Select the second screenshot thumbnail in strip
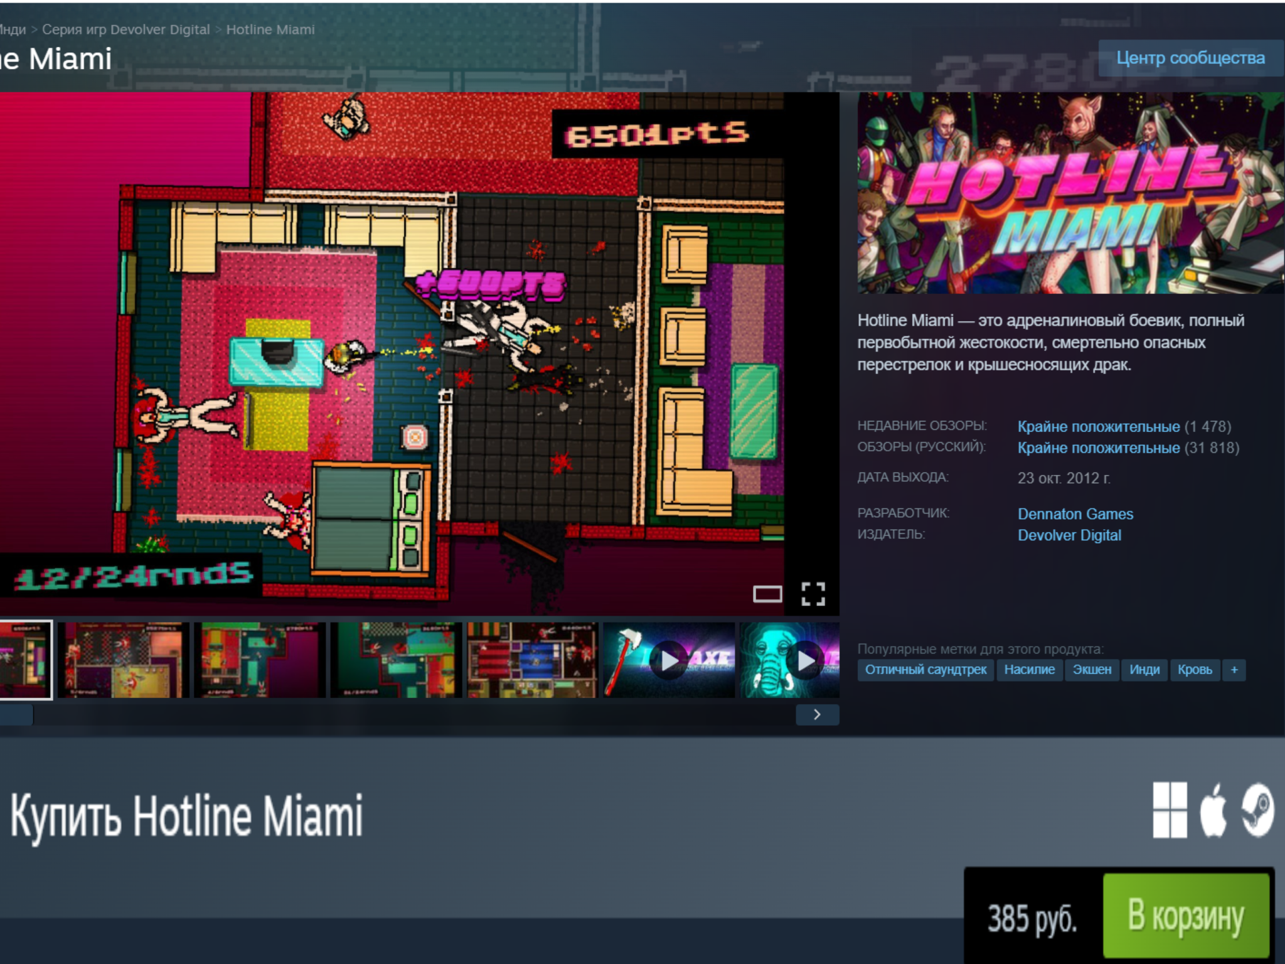The height and width of the screenshot is (964, 1285). tap(124, 660)
